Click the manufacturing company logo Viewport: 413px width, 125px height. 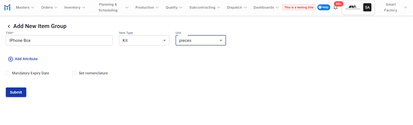click(x=353, y=7)
